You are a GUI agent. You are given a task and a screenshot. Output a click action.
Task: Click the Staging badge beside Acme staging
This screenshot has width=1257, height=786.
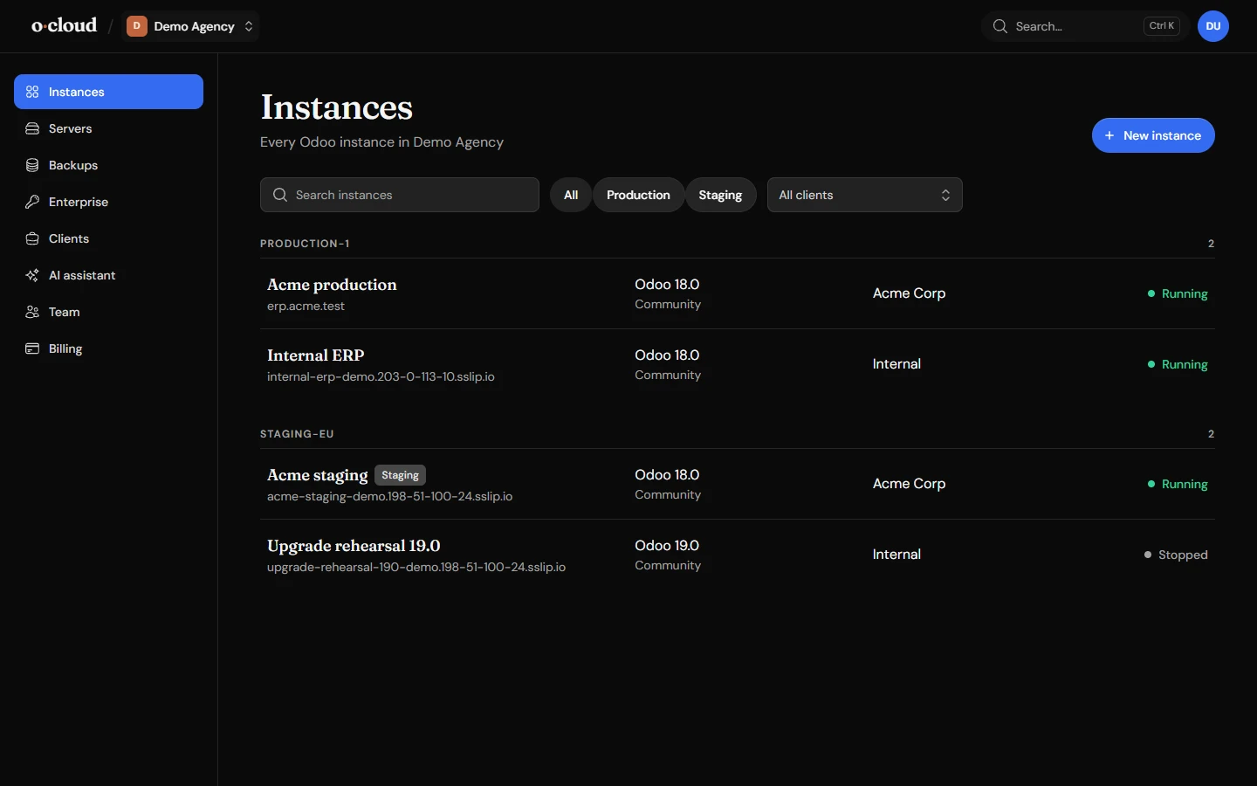[401, 475]
